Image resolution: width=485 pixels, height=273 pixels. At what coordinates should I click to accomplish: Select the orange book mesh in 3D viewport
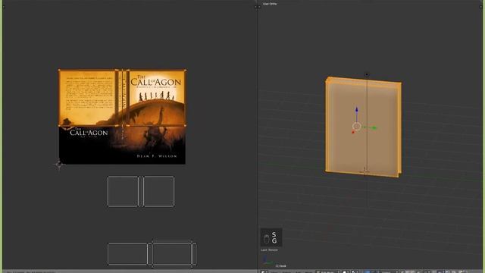click(364, 127)
